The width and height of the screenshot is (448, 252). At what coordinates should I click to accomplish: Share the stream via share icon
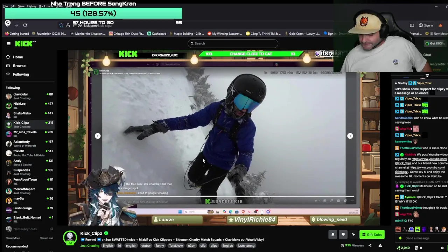pyautogui.click(x=370, y=245)
